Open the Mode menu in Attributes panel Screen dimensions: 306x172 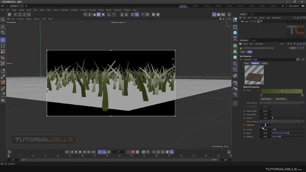(x=245, y=44)
